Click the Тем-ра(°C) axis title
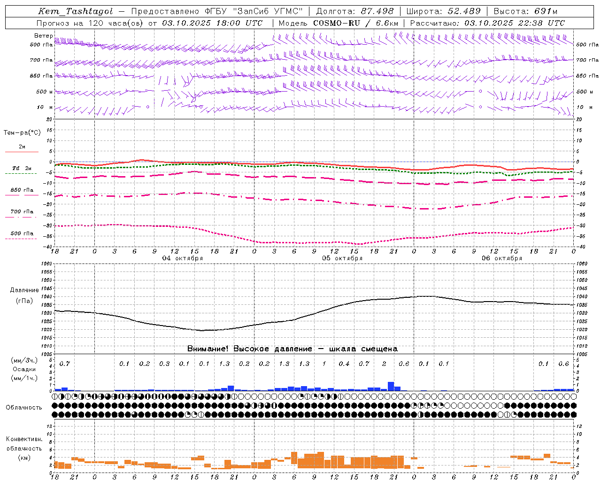This screenshot has width=601, height=481. click(22, 133)
